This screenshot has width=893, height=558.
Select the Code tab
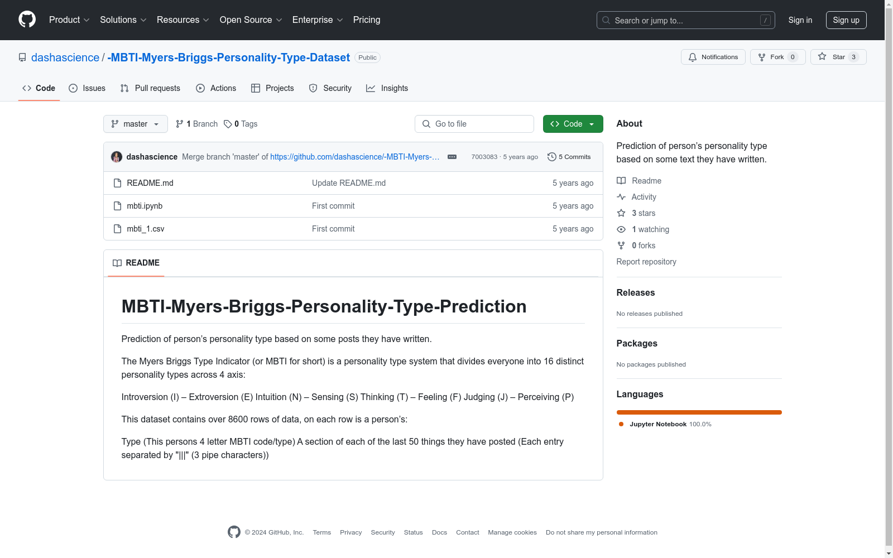point(39,88)
